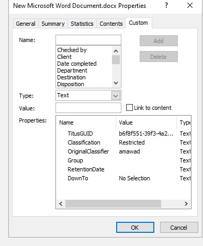Click the Value column header in Properties
203x246 pixels.
146,122
